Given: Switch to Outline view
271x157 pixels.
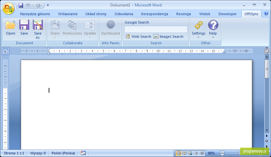Looking at the screenshot, I should point(196,153).
